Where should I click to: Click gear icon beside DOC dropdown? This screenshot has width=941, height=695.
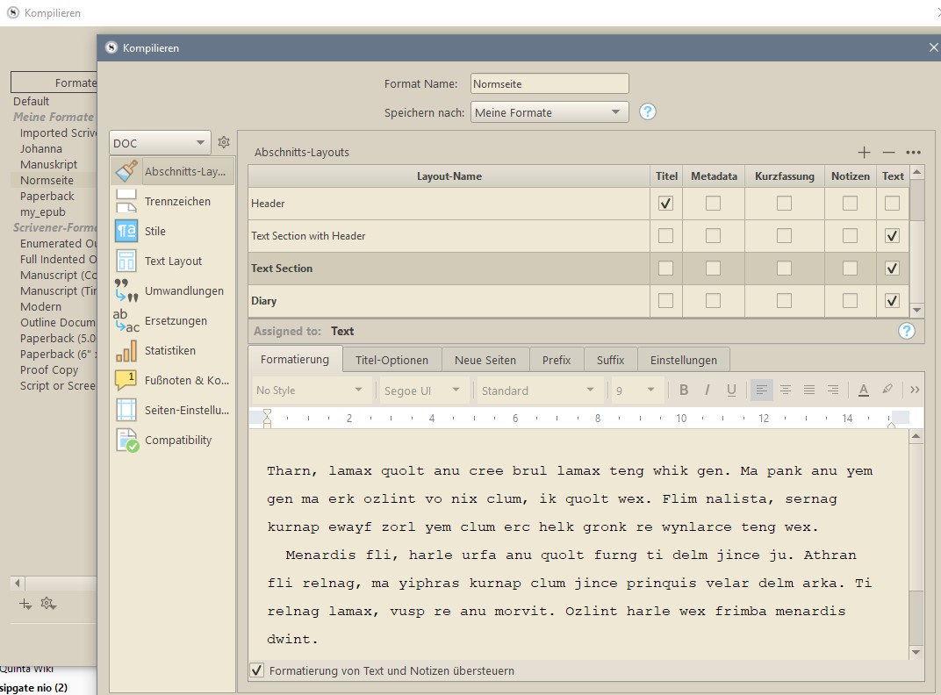[x=224, y=142]
